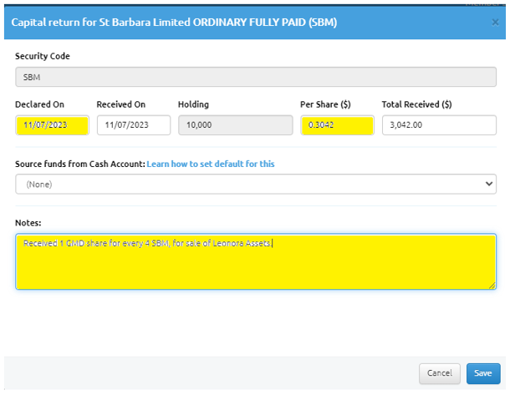Save the capital return entry
This screenshot has height=395, width=510.
point(483,373)
